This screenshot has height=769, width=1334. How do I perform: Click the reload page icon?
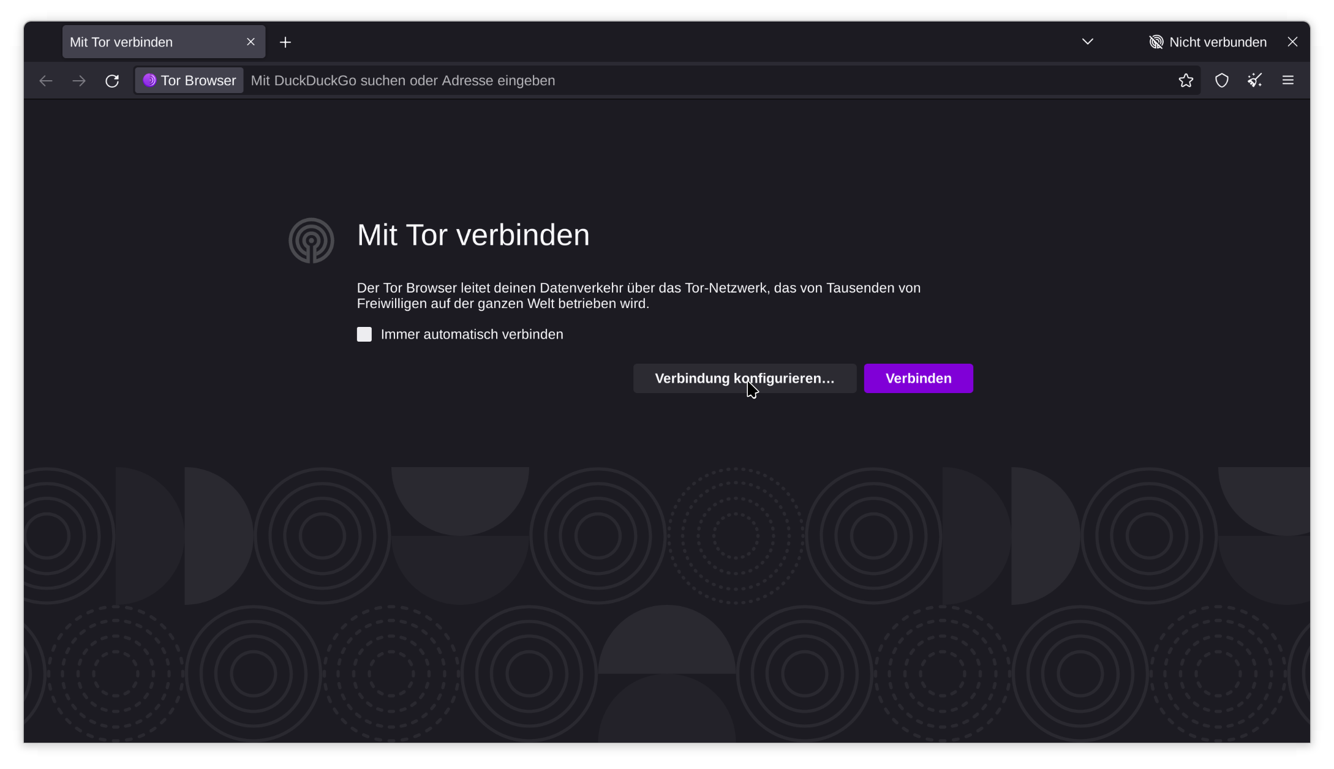point(111,81)
